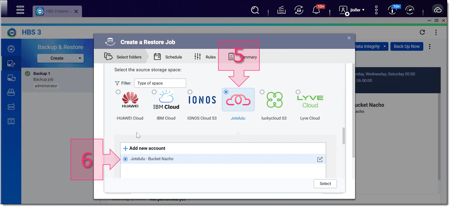Viewport: 451px width, 208px height.
Task: Open the Type of space filter field
Action: 160,83
